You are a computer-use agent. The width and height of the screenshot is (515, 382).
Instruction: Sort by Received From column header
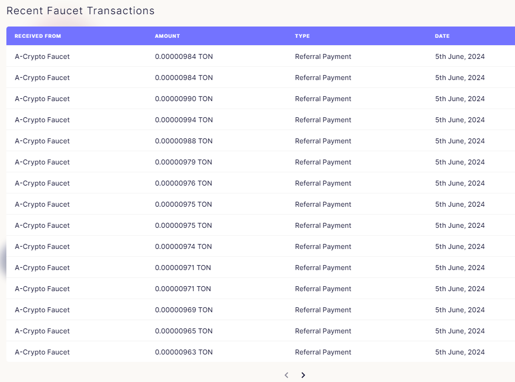[38, 36]
